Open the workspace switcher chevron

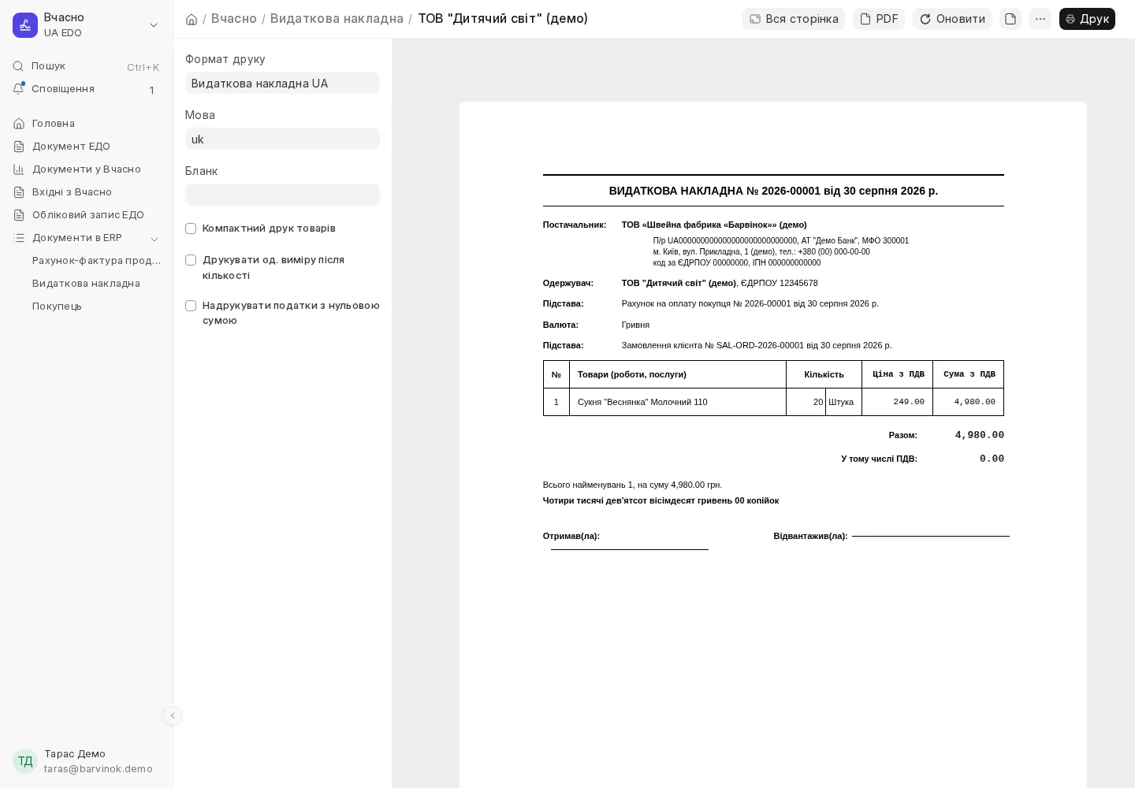click(154, 25)
